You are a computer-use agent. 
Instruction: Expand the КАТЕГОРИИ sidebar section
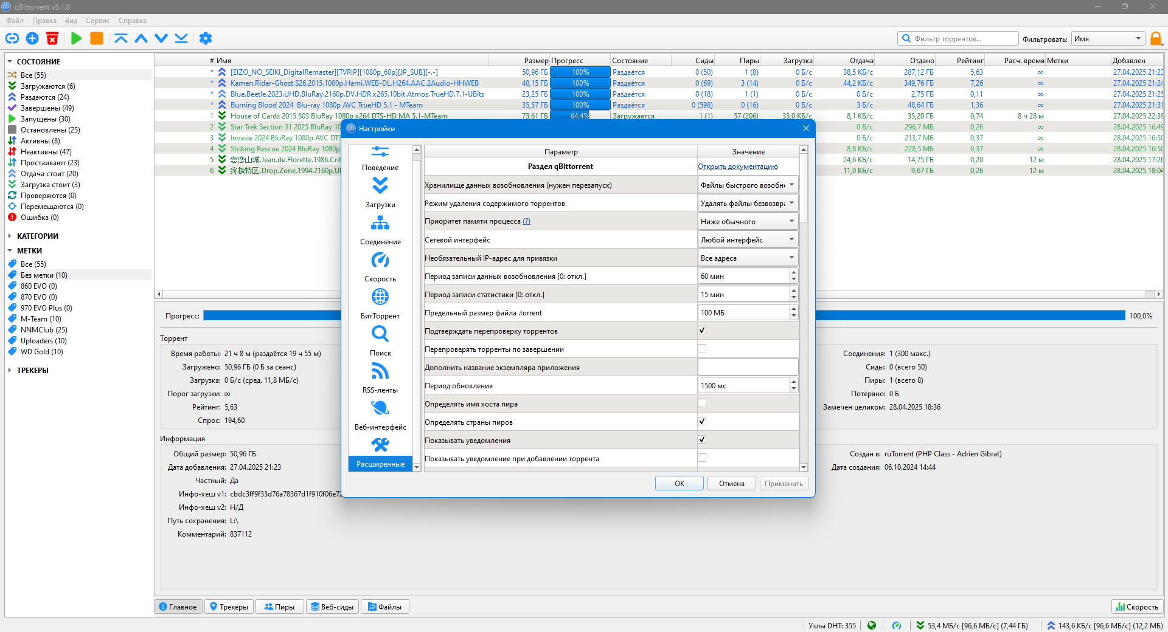(10, 236)
